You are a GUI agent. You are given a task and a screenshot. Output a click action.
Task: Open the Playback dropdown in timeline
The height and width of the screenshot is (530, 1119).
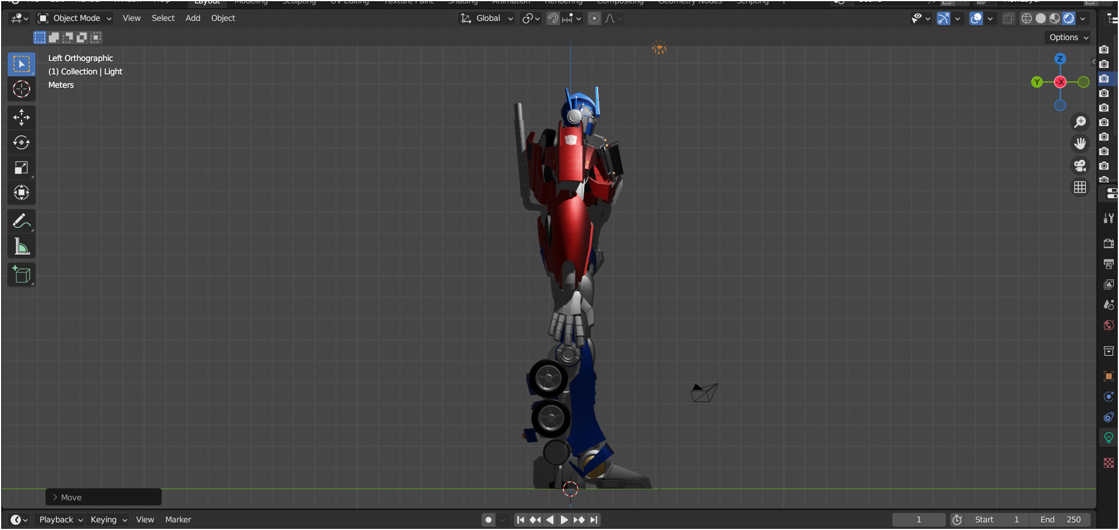tap(61, 520)
